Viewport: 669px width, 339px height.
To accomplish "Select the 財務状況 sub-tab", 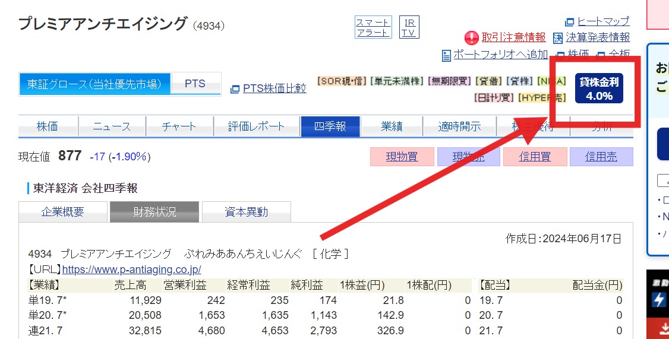I will (154, 212).
